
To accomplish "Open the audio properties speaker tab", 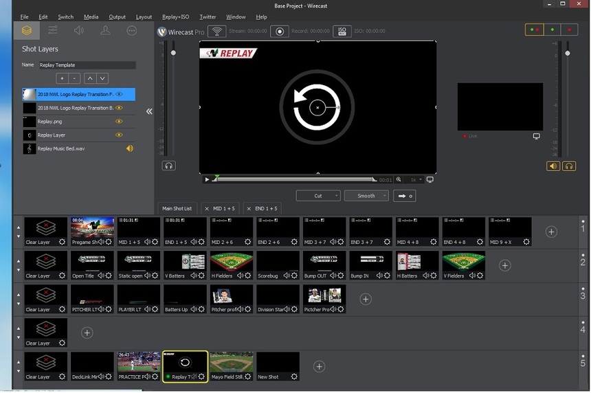I will pos(79,30).
